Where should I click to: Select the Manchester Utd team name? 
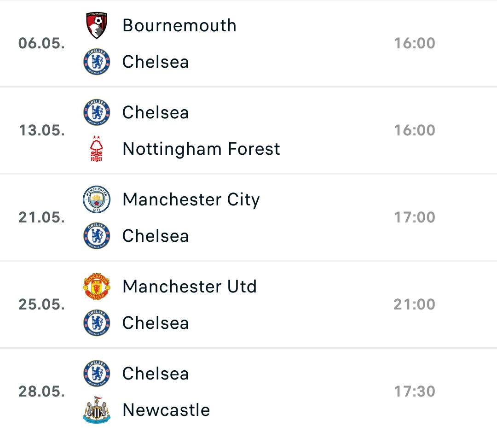tap(190, 286)
